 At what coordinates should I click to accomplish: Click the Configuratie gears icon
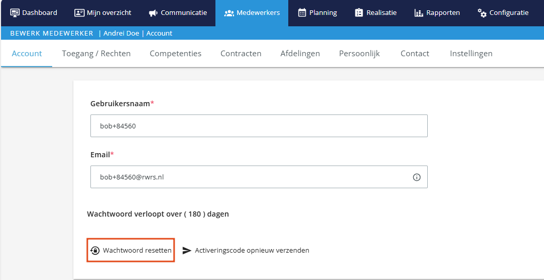click(482, 13)
